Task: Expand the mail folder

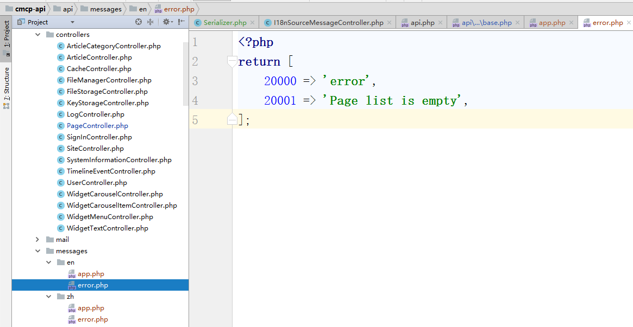Action: pos(37,240)
